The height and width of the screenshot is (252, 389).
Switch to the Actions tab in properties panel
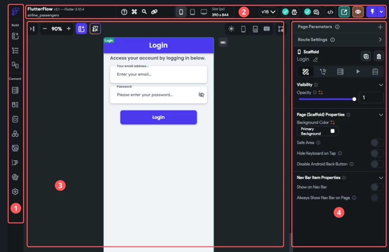(x=323, y=71)
